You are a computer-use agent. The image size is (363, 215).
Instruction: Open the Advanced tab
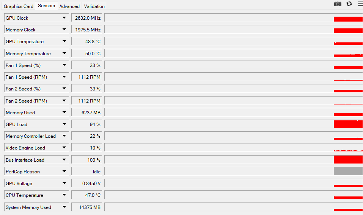69,6
